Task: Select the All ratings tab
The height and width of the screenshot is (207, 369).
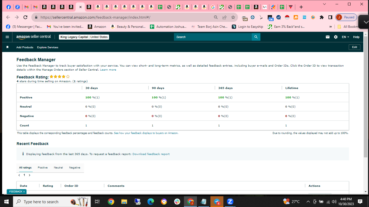Action: (x=25, y=168)
